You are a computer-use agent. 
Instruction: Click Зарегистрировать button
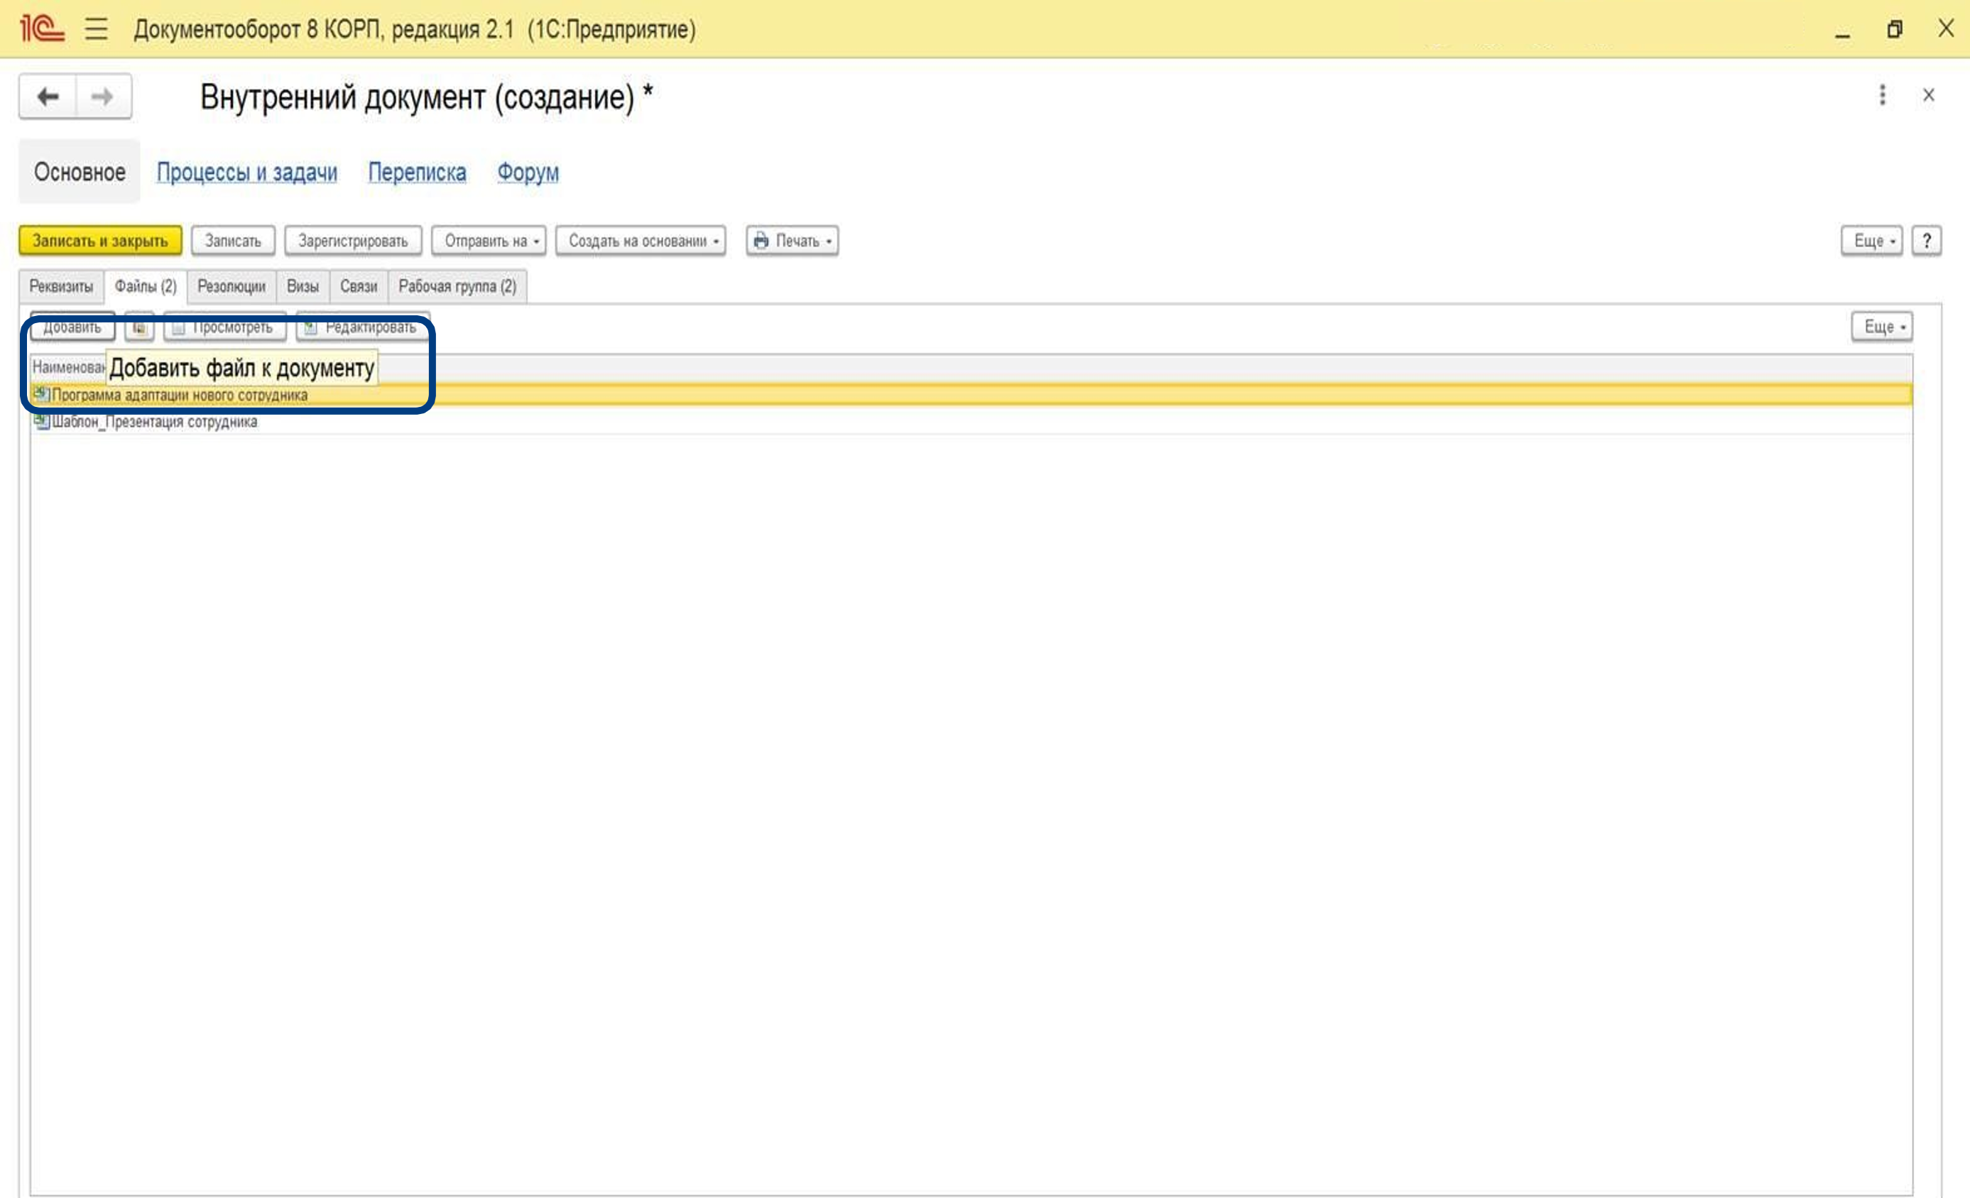coord(352,241)
